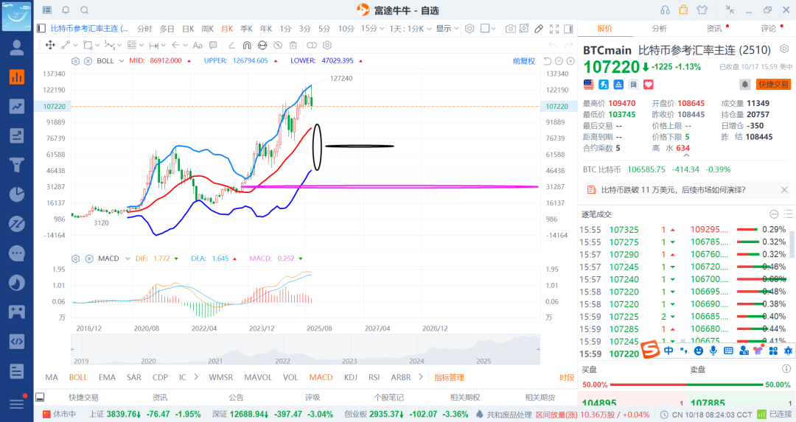Viewport: 796px width, 422px height.
Task: Click the 休市中 market status indicator
Action: coord(60,415)
